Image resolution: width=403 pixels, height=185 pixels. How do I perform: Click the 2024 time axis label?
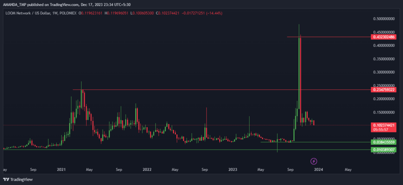318,170
